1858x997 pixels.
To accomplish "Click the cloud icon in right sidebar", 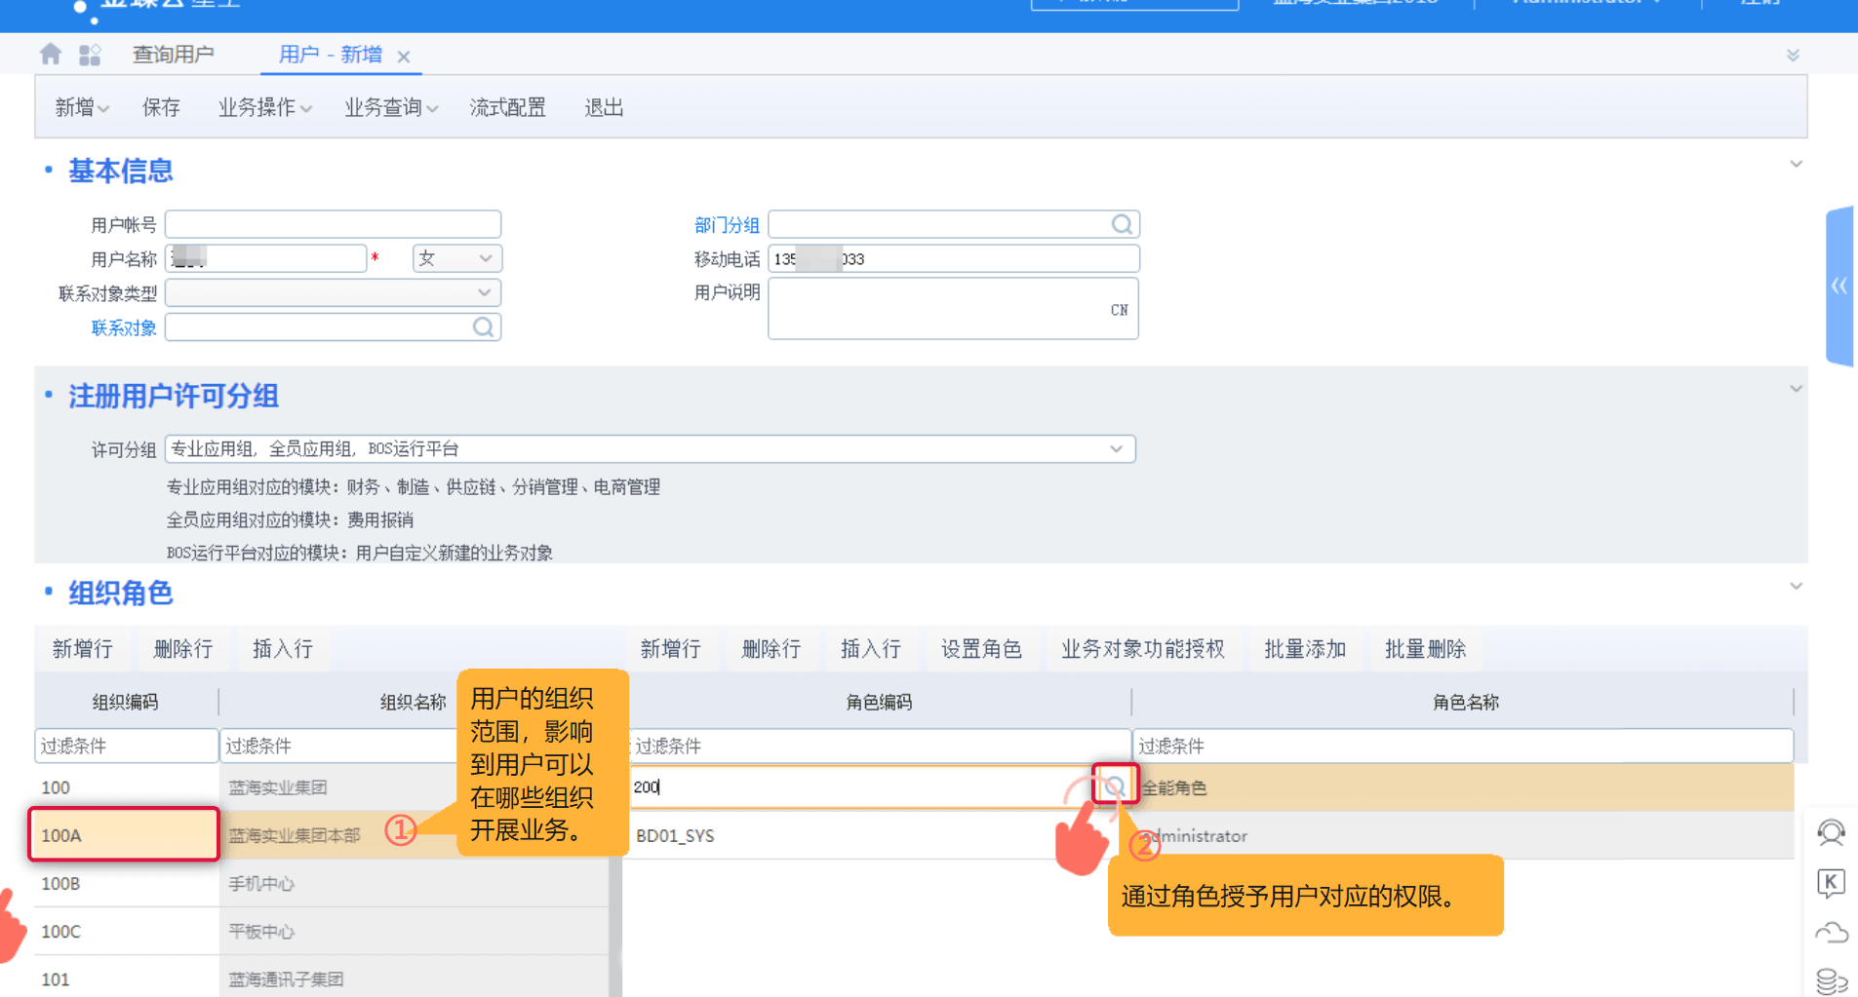I will [x=1832, y=932].
